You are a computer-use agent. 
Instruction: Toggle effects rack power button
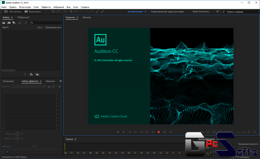[3, 152]
